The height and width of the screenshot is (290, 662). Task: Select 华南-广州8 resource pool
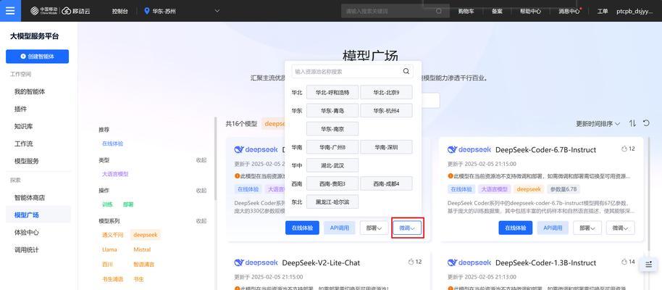(x=332, y=147)
